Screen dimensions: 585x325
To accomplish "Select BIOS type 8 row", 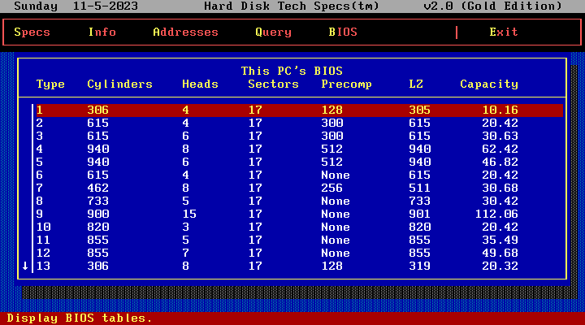I will (x=300, y=201).
